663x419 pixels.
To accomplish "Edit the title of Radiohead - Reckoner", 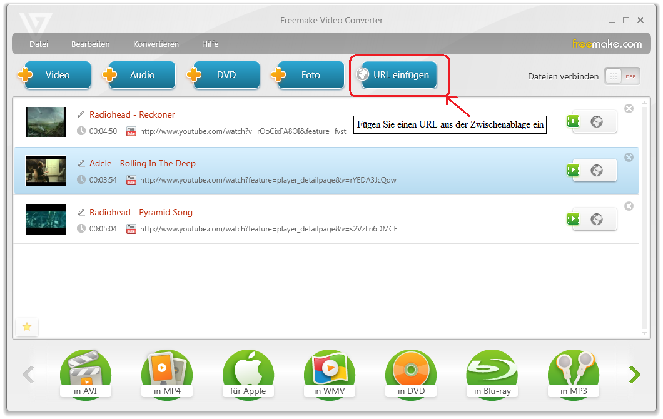I will pyautogui.click(x=81, y=114).
